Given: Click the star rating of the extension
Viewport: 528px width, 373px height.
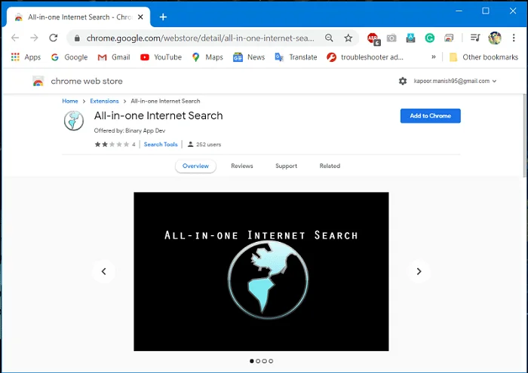Looking at the screenshot, I should [x=112, y=144].
